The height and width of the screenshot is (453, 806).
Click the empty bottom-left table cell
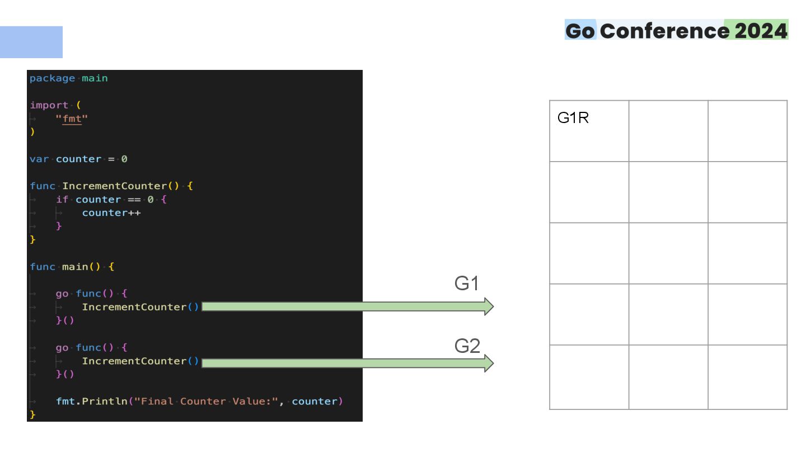pos(589,377)
